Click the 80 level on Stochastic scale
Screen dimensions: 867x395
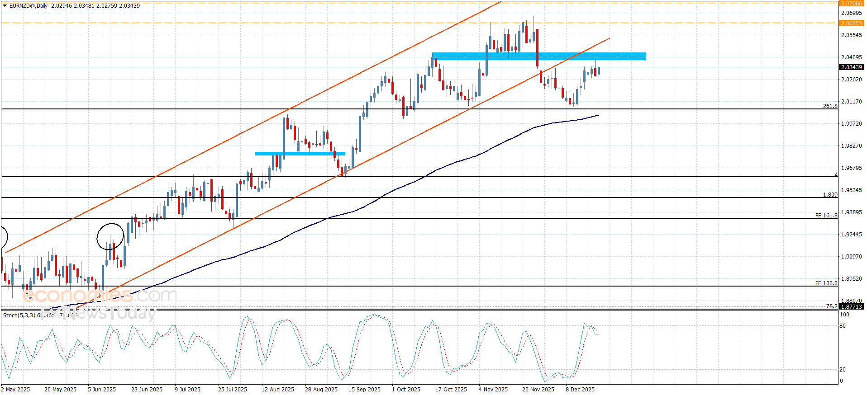click(843, 326)
